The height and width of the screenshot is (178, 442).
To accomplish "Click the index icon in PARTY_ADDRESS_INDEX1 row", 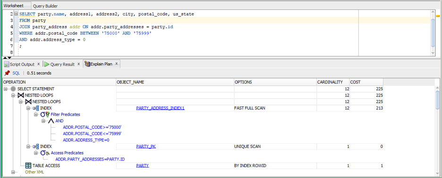I will 36,108.
